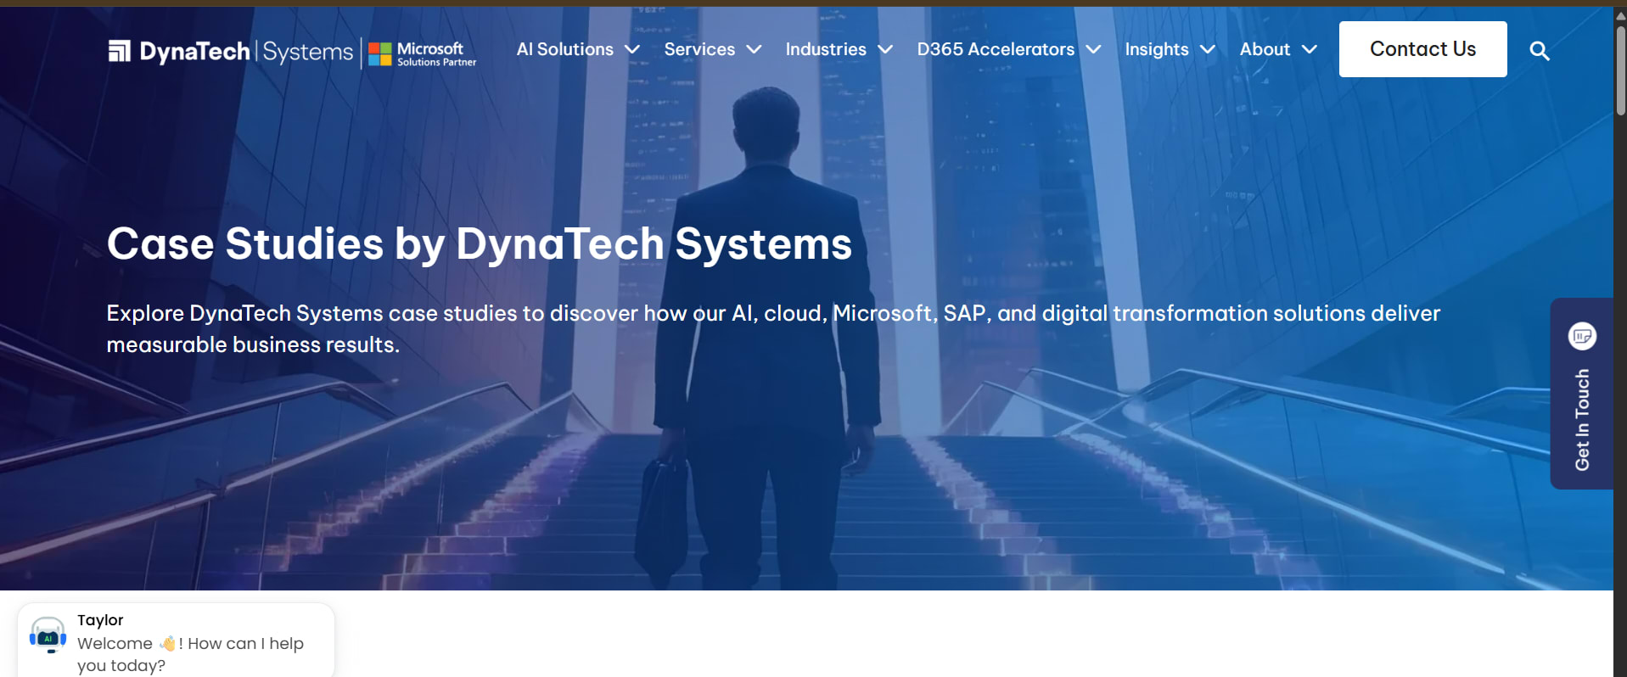
Task: Click the page vertical scrollbar thumb
Action: pos(1620,70)
